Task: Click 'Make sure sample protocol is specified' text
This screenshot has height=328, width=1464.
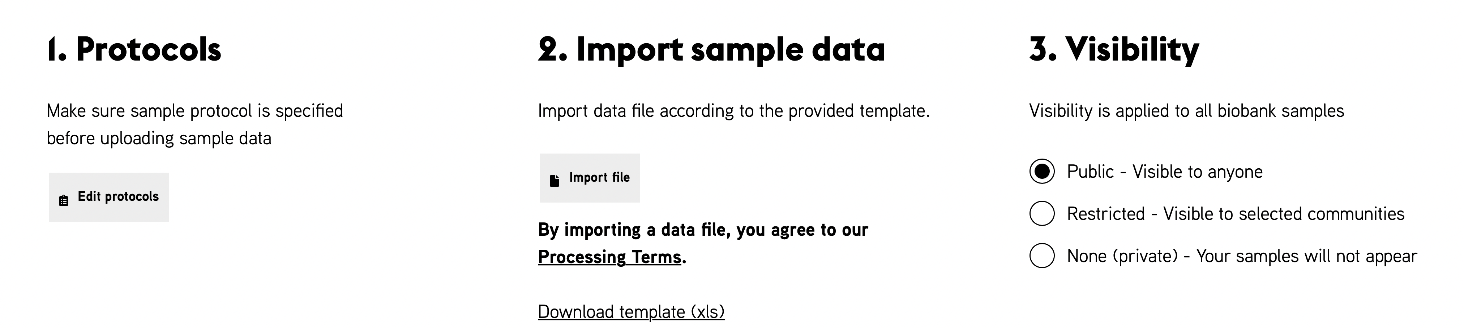Action: pyautogui.click(x=194, y=111)
